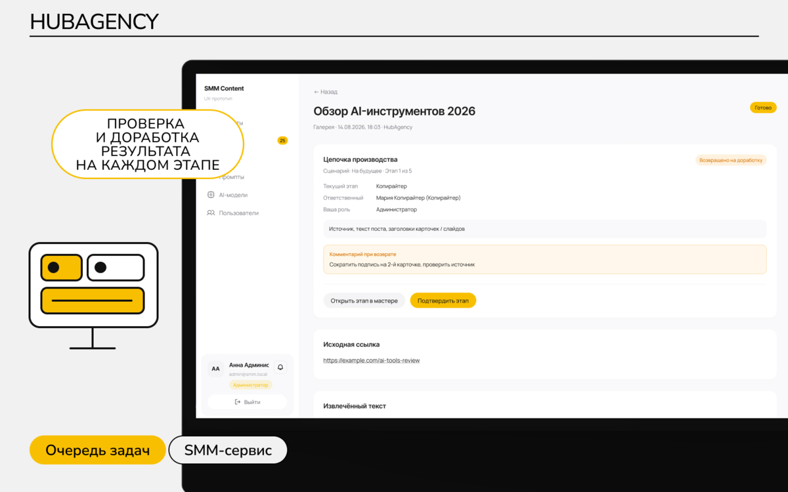Log out with the Выйти button
Viewport: 788px width, 492px height.
(x=248, y=401)
